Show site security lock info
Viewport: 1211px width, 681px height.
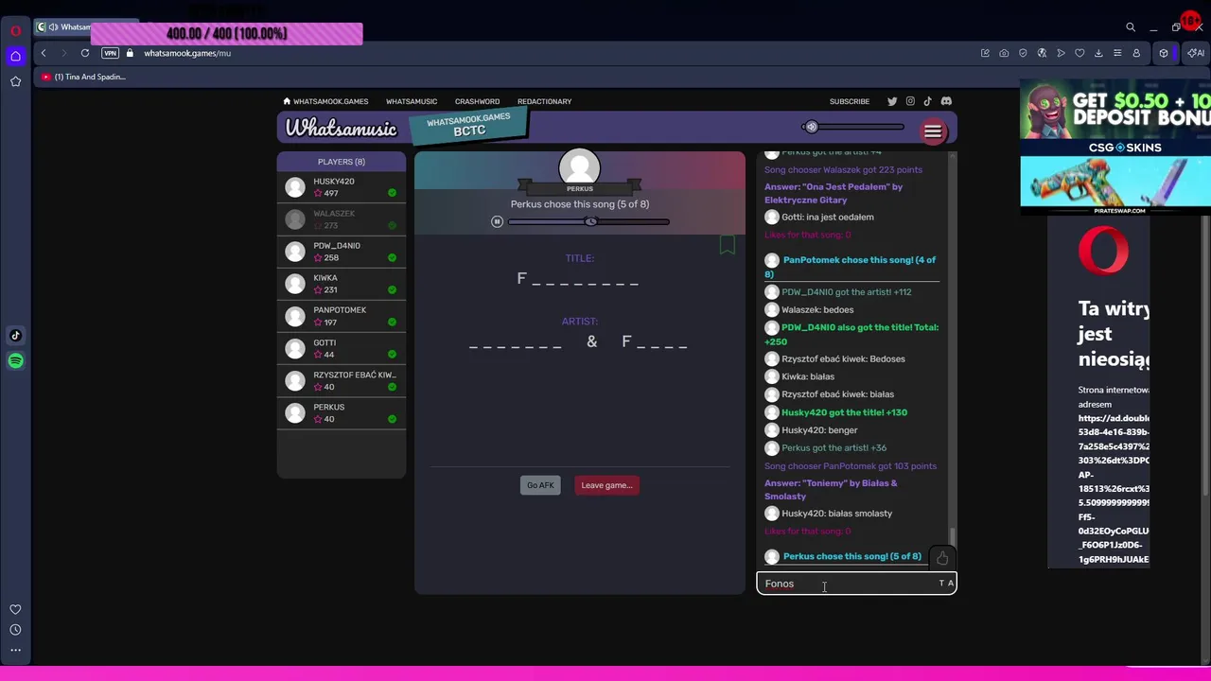130,53
